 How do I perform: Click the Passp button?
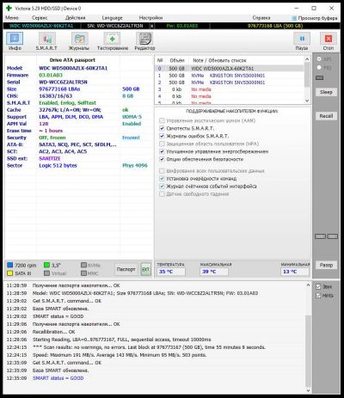click(x=326, y=265)
